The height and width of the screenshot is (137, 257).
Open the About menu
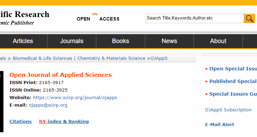(218, 41)
